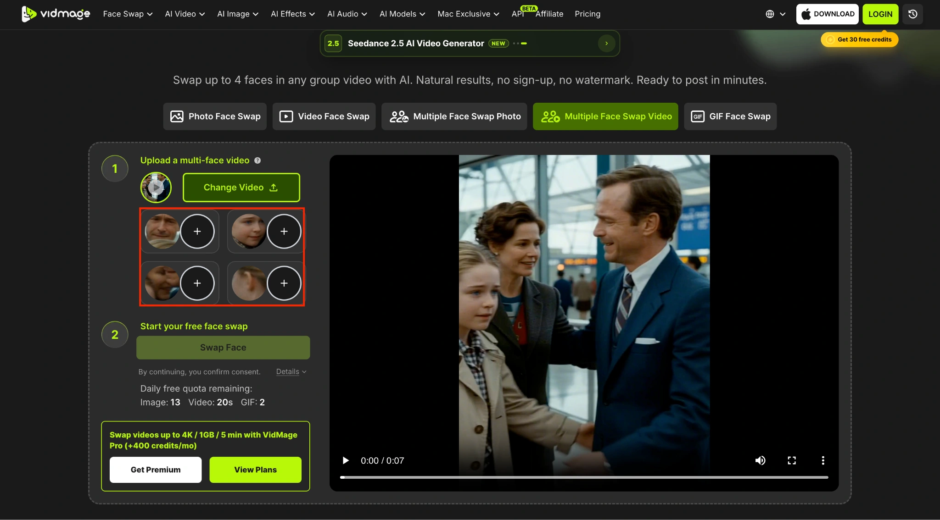The image size is (940, 520).
Task: Switch to Photo Face Swap tab
Action: pos(215,116)
